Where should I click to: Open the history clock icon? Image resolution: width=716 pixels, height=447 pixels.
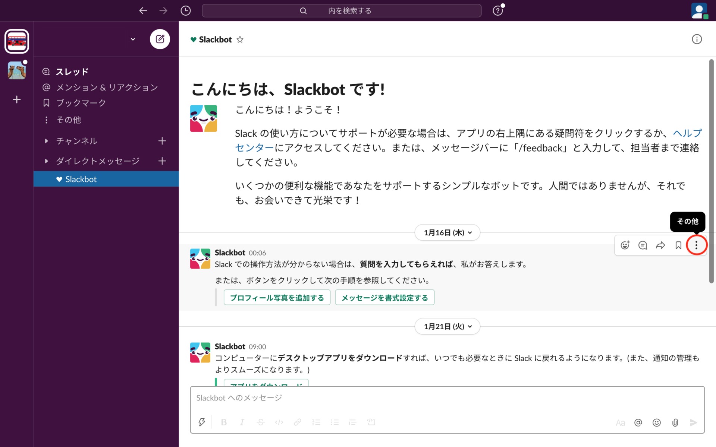[x=186, y=11]
